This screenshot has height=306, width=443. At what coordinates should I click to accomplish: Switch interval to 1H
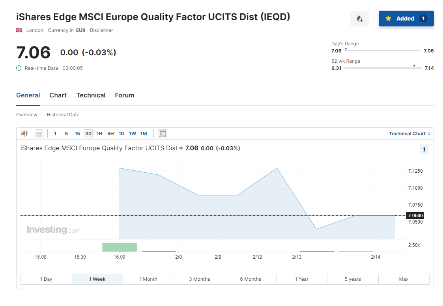pos(99,134)
